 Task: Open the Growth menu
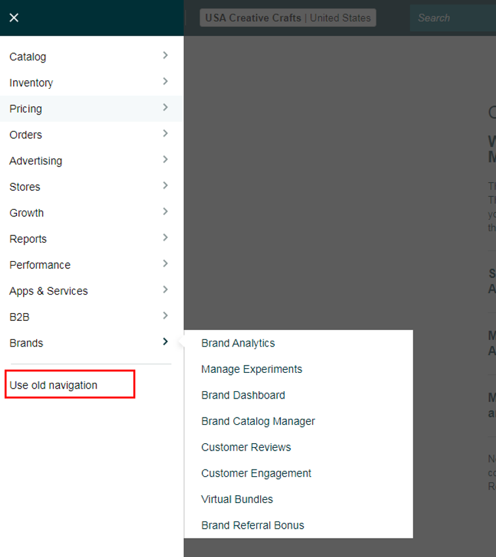pos(27,213)
